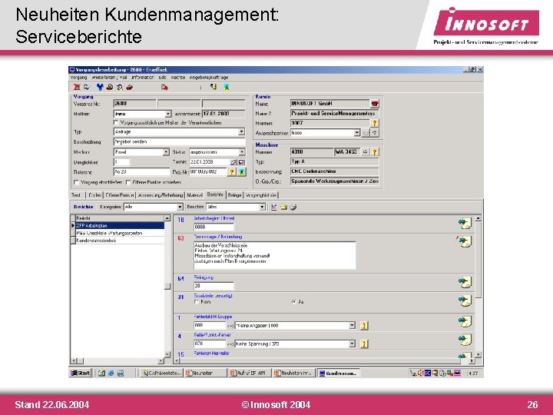Open the Mitarbeiter dropdown showing Inno

[x=168, y=114]
